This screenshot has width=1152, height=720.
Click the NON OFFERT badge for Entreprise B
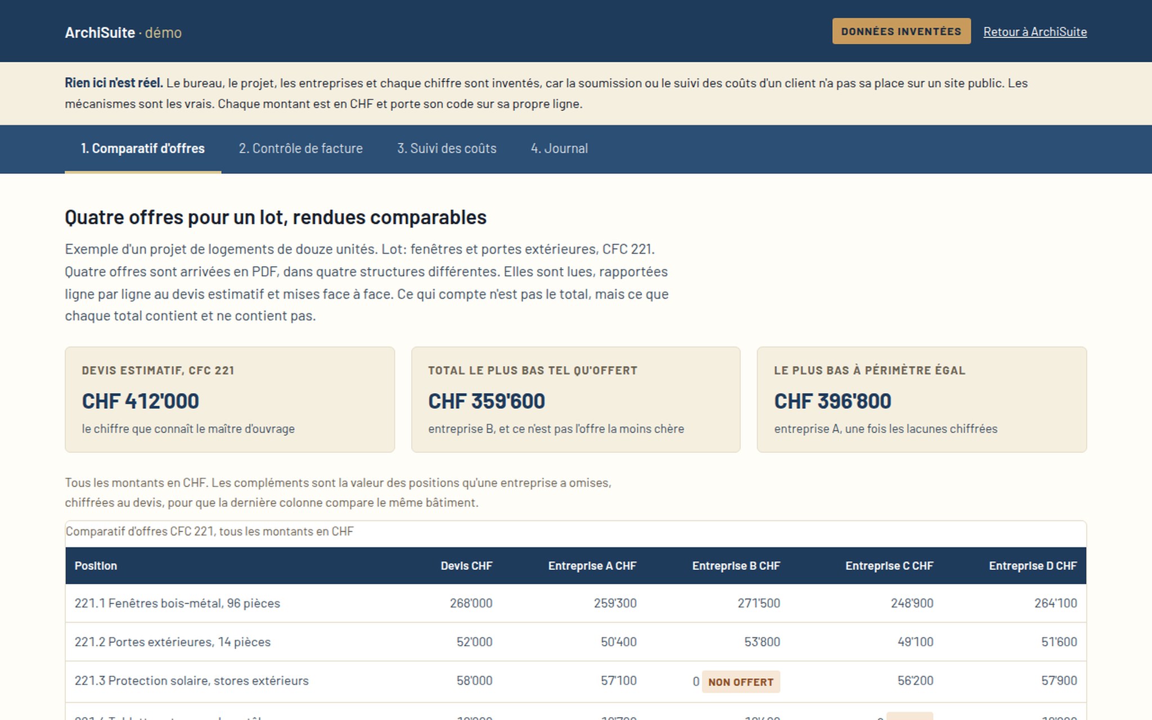741,682
